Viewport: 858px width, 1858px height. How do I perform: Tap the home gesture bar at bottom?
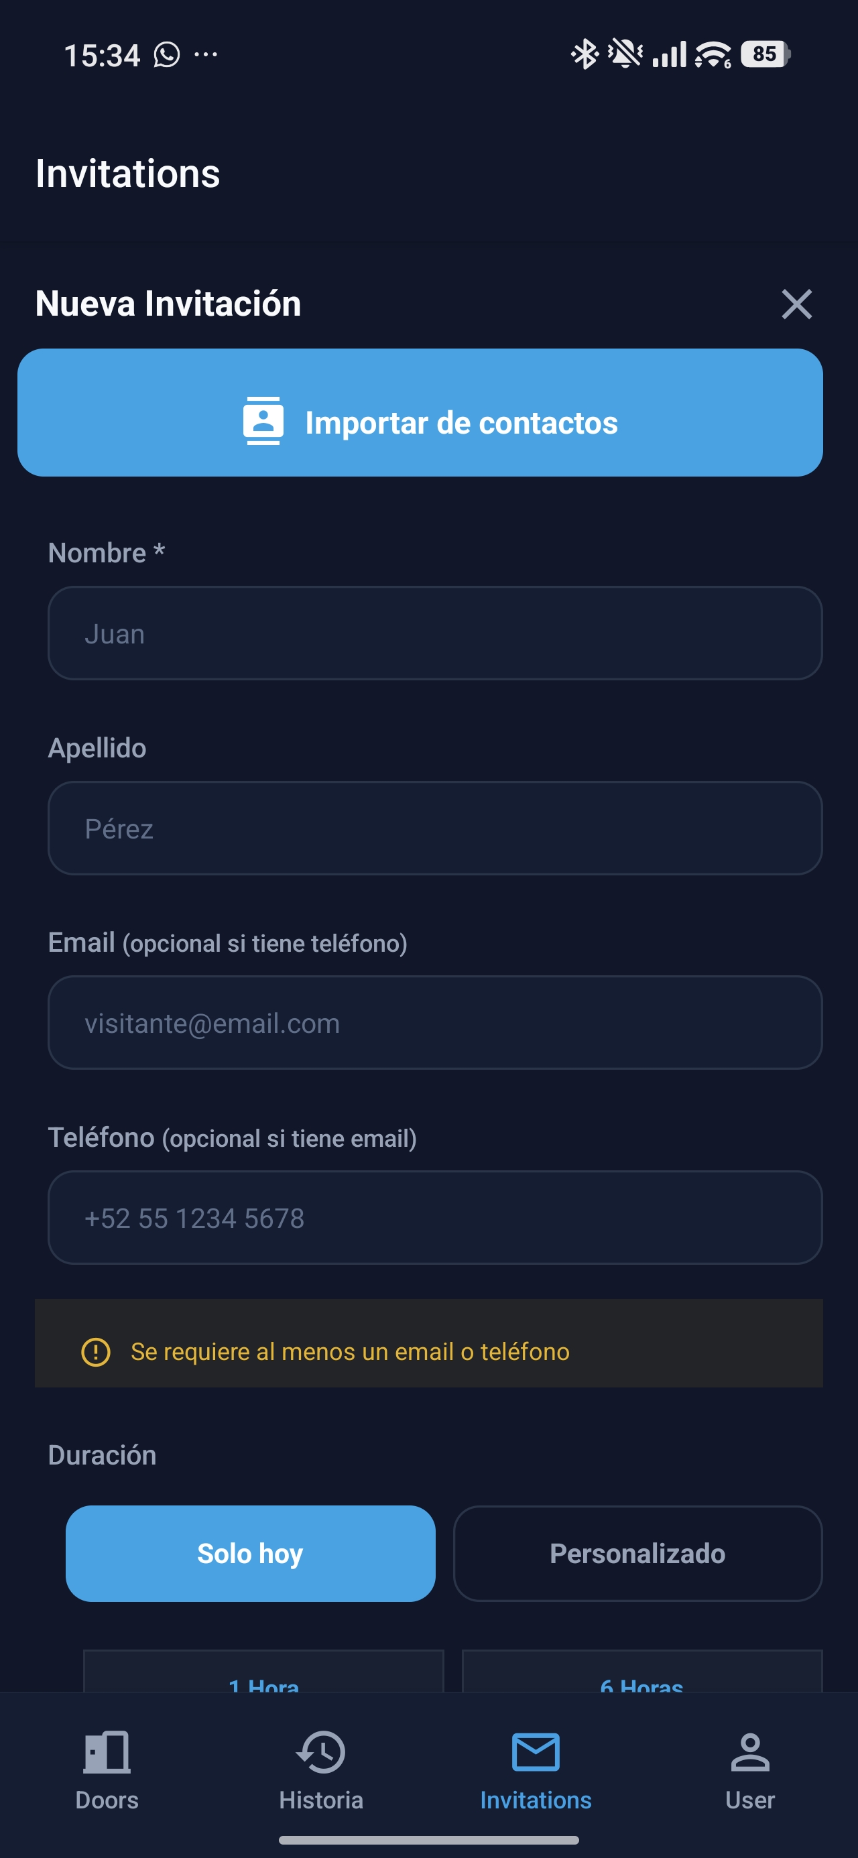[x=428, y=1840]
